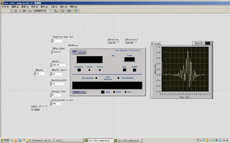Expand the Align Objects dropdown
This screenshot has width=230, height=143.
pyautogui.click(x=57, y=11)
